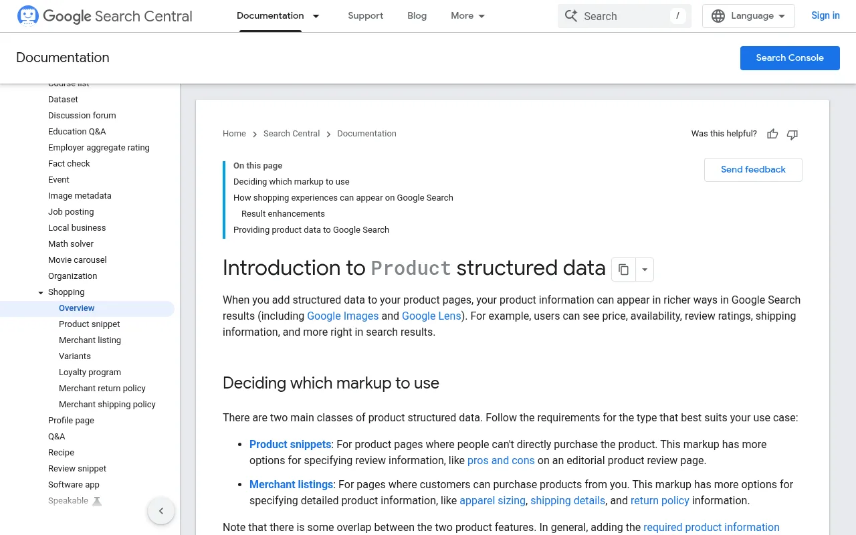Open the Support tab
The image size is (856, 535).
(x=366, y=16)
